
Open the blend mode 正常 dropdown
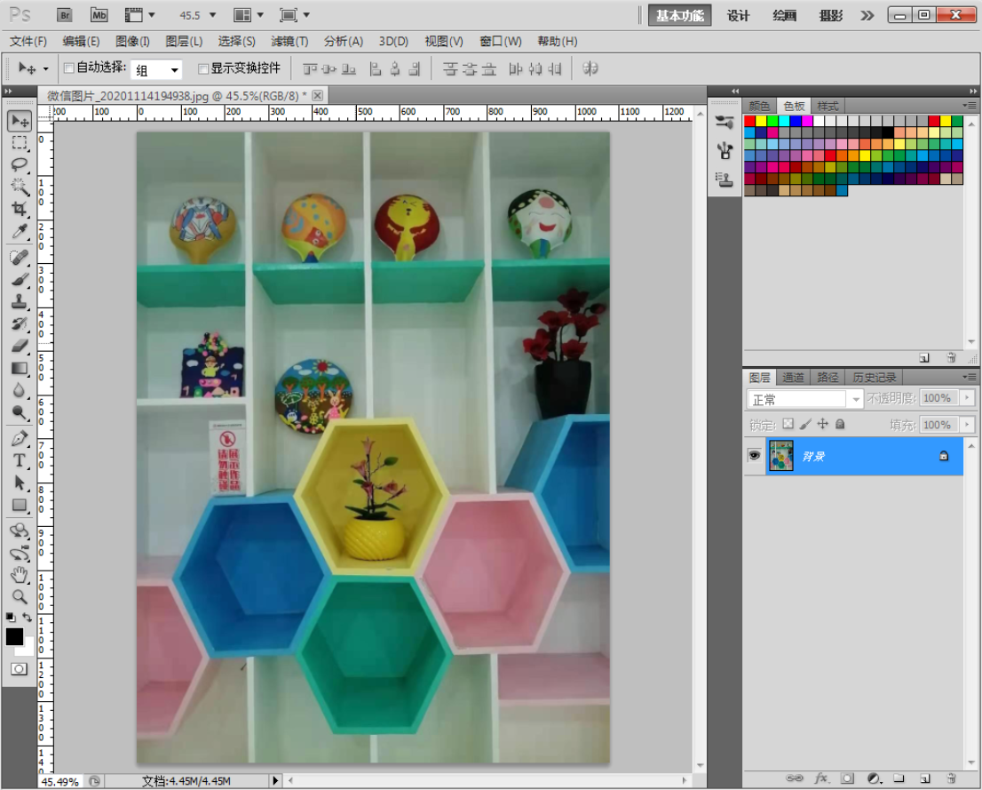pos(855,399)
